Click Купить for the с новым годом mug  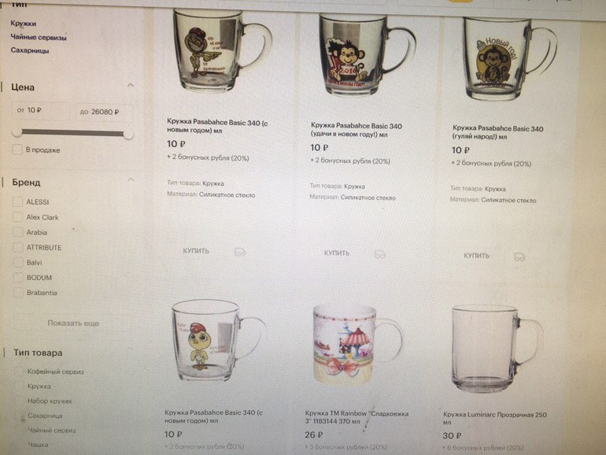click(x=196, y=251)
